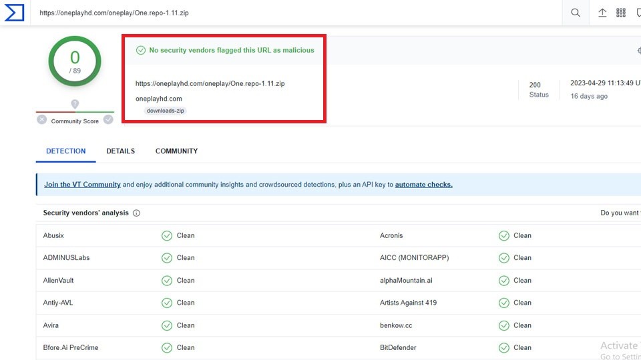
Task: Click the Artists Against 419 vendor name
Action: pos(409,303)
